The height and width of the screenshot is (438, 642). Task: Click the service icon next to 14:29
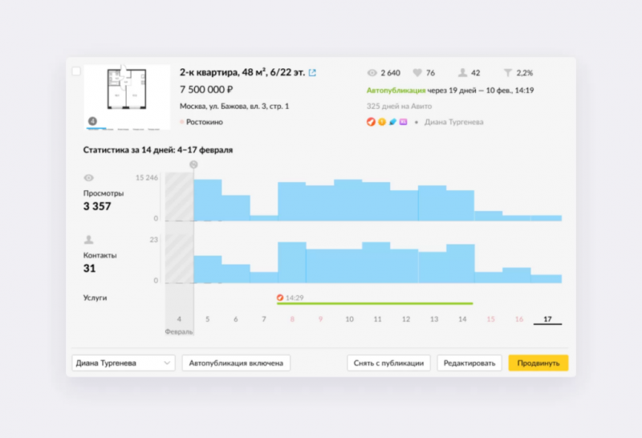[x=280, y=298]
